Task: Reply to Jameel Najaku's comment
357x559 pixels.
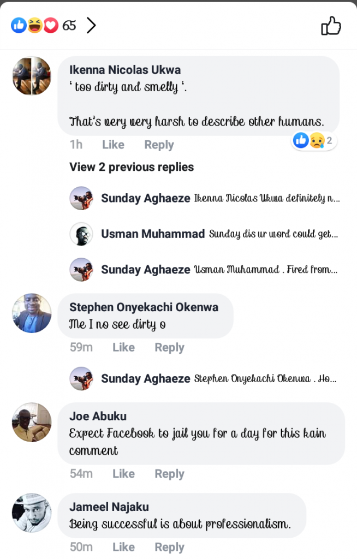Action: pos(169,547)
